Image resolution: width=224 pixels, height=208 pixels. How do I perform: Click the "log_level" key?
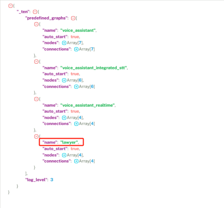[36, 180]
